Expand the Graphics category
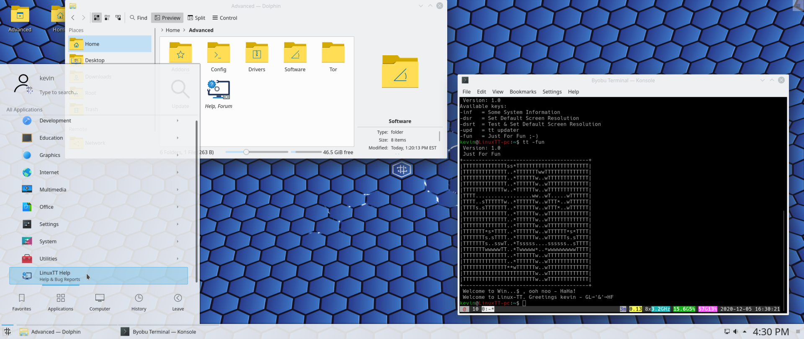This screenshot has width=804, height=339. [99, 155]
